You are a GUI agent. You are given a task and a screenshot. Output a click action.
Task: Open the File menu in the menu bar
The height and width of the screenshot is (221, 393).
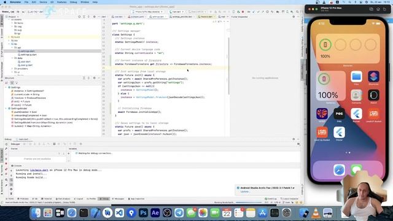click(x=26, y=2)
